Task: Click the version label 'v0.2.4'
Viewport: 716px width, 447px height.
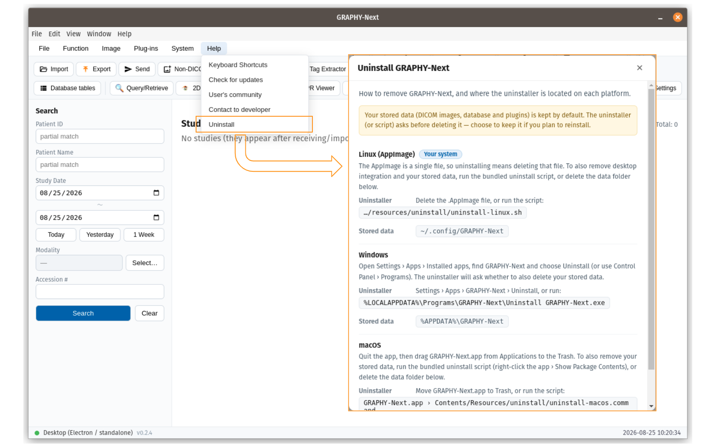Action: pyautogui.click(x=145, y=433)
